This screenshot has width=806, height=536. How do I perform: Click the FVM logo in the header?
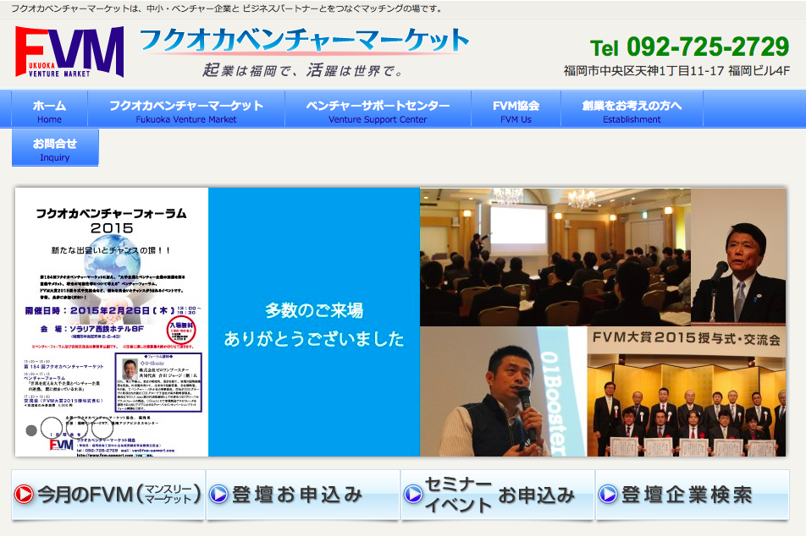point(69,52)
